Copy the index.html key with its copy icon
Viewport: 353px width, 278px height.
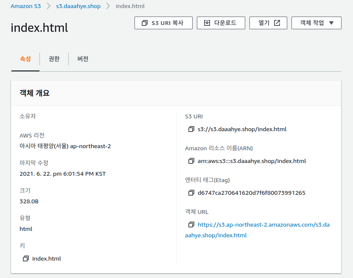(25, 258)
